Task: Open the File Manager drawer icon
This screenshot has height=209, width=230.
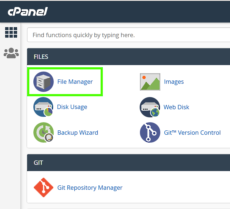Action: pos(43,82)
